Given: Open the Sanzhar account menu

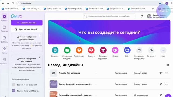Looking at the screenshot, I should point(158,16).
